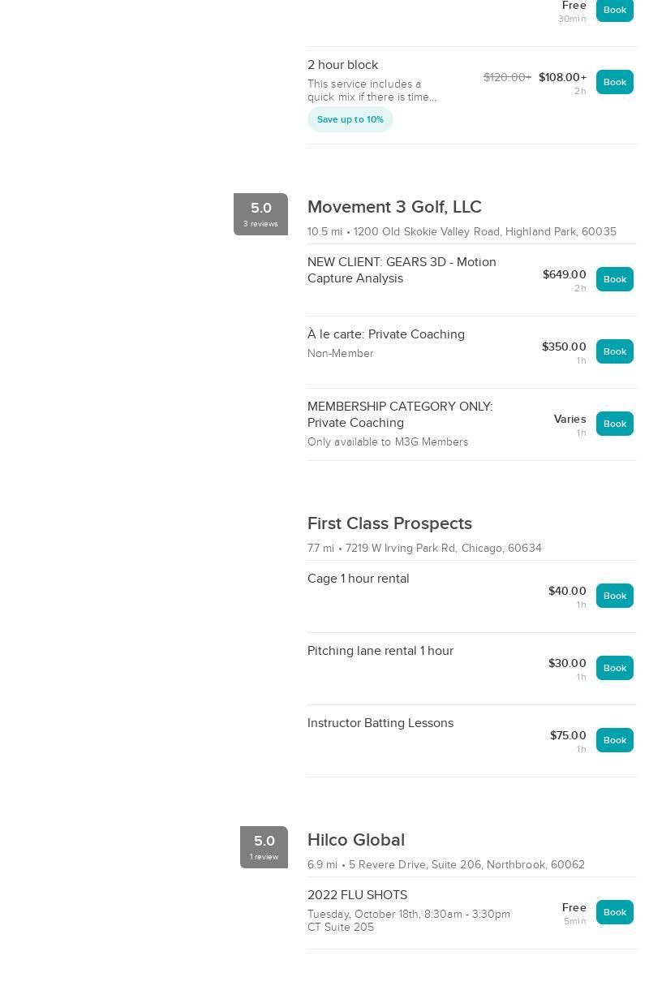
Task: Book the 2022 FLU SHOTS appointment
Action: pyautogui.click(x=614, y=912)
